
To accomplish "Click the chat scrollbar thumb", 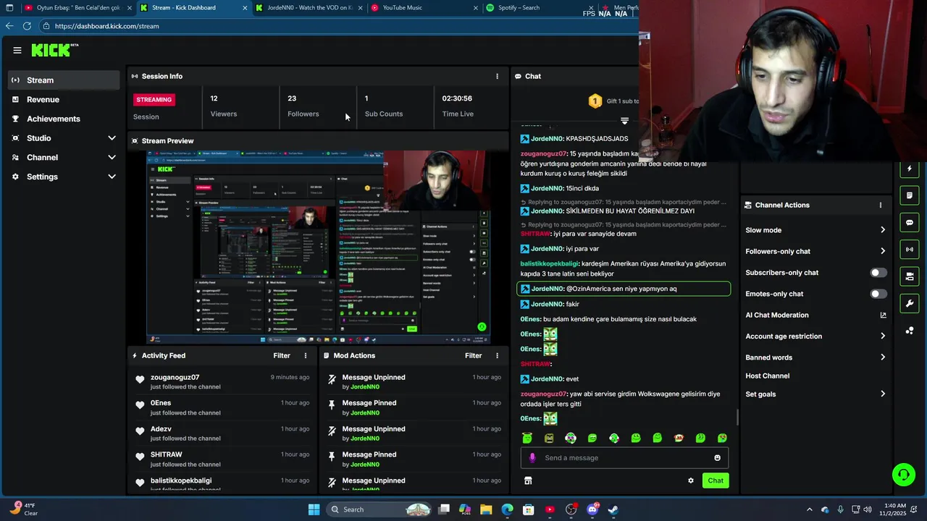I will coord(738,417).
